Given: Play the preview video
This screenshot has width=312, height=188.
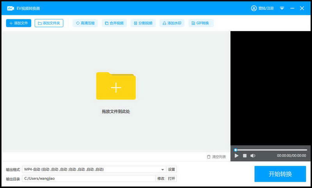Looking at the screenshot, I should coord(236,156).
